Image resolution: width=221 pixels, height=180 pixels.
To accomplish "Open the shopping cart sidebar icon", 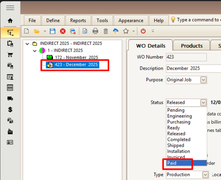I will click(x=10, y=55).
